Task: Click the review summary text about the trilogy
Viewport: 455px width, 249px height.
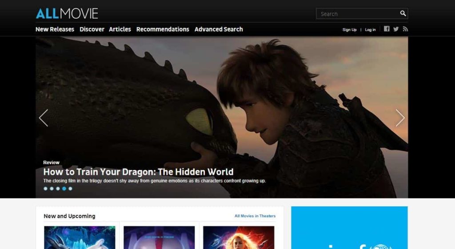Action: coord(154,181)
